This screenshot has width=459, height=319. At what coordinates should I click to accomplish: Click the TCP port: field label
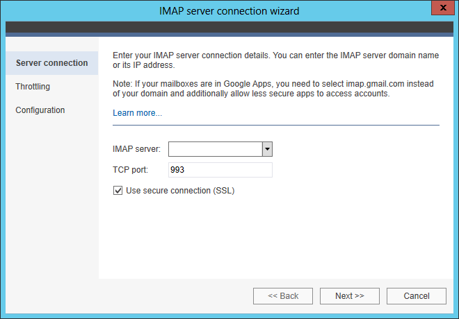coord(131,170)
